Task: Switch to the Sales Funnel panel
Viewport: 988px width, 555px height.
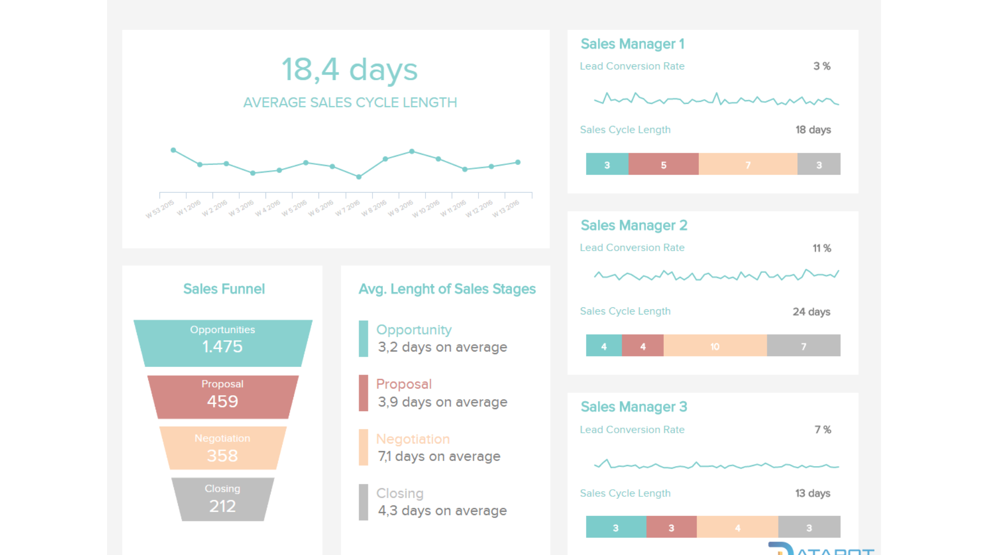Action: 224,289
